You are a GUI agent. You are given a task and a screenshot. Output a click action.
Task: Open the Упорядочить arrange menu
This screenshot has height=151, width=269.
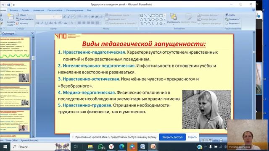pos(174,19)
